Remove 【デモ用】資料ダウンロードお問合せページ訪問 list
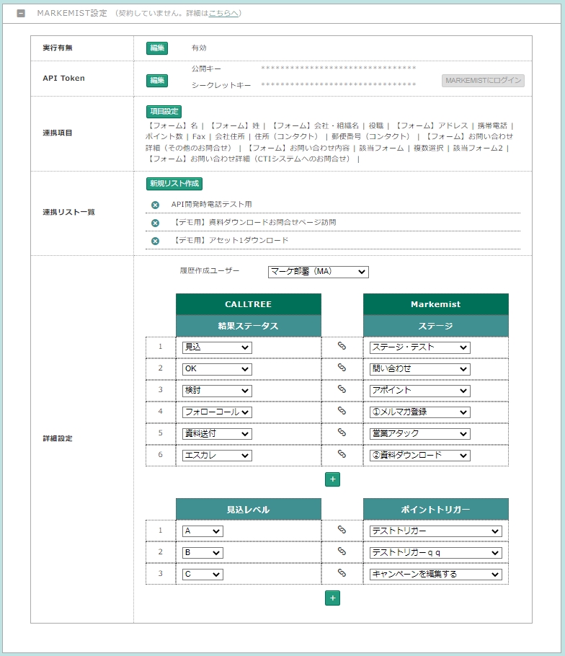Screen dimensions: 565x656 point(155,223)
